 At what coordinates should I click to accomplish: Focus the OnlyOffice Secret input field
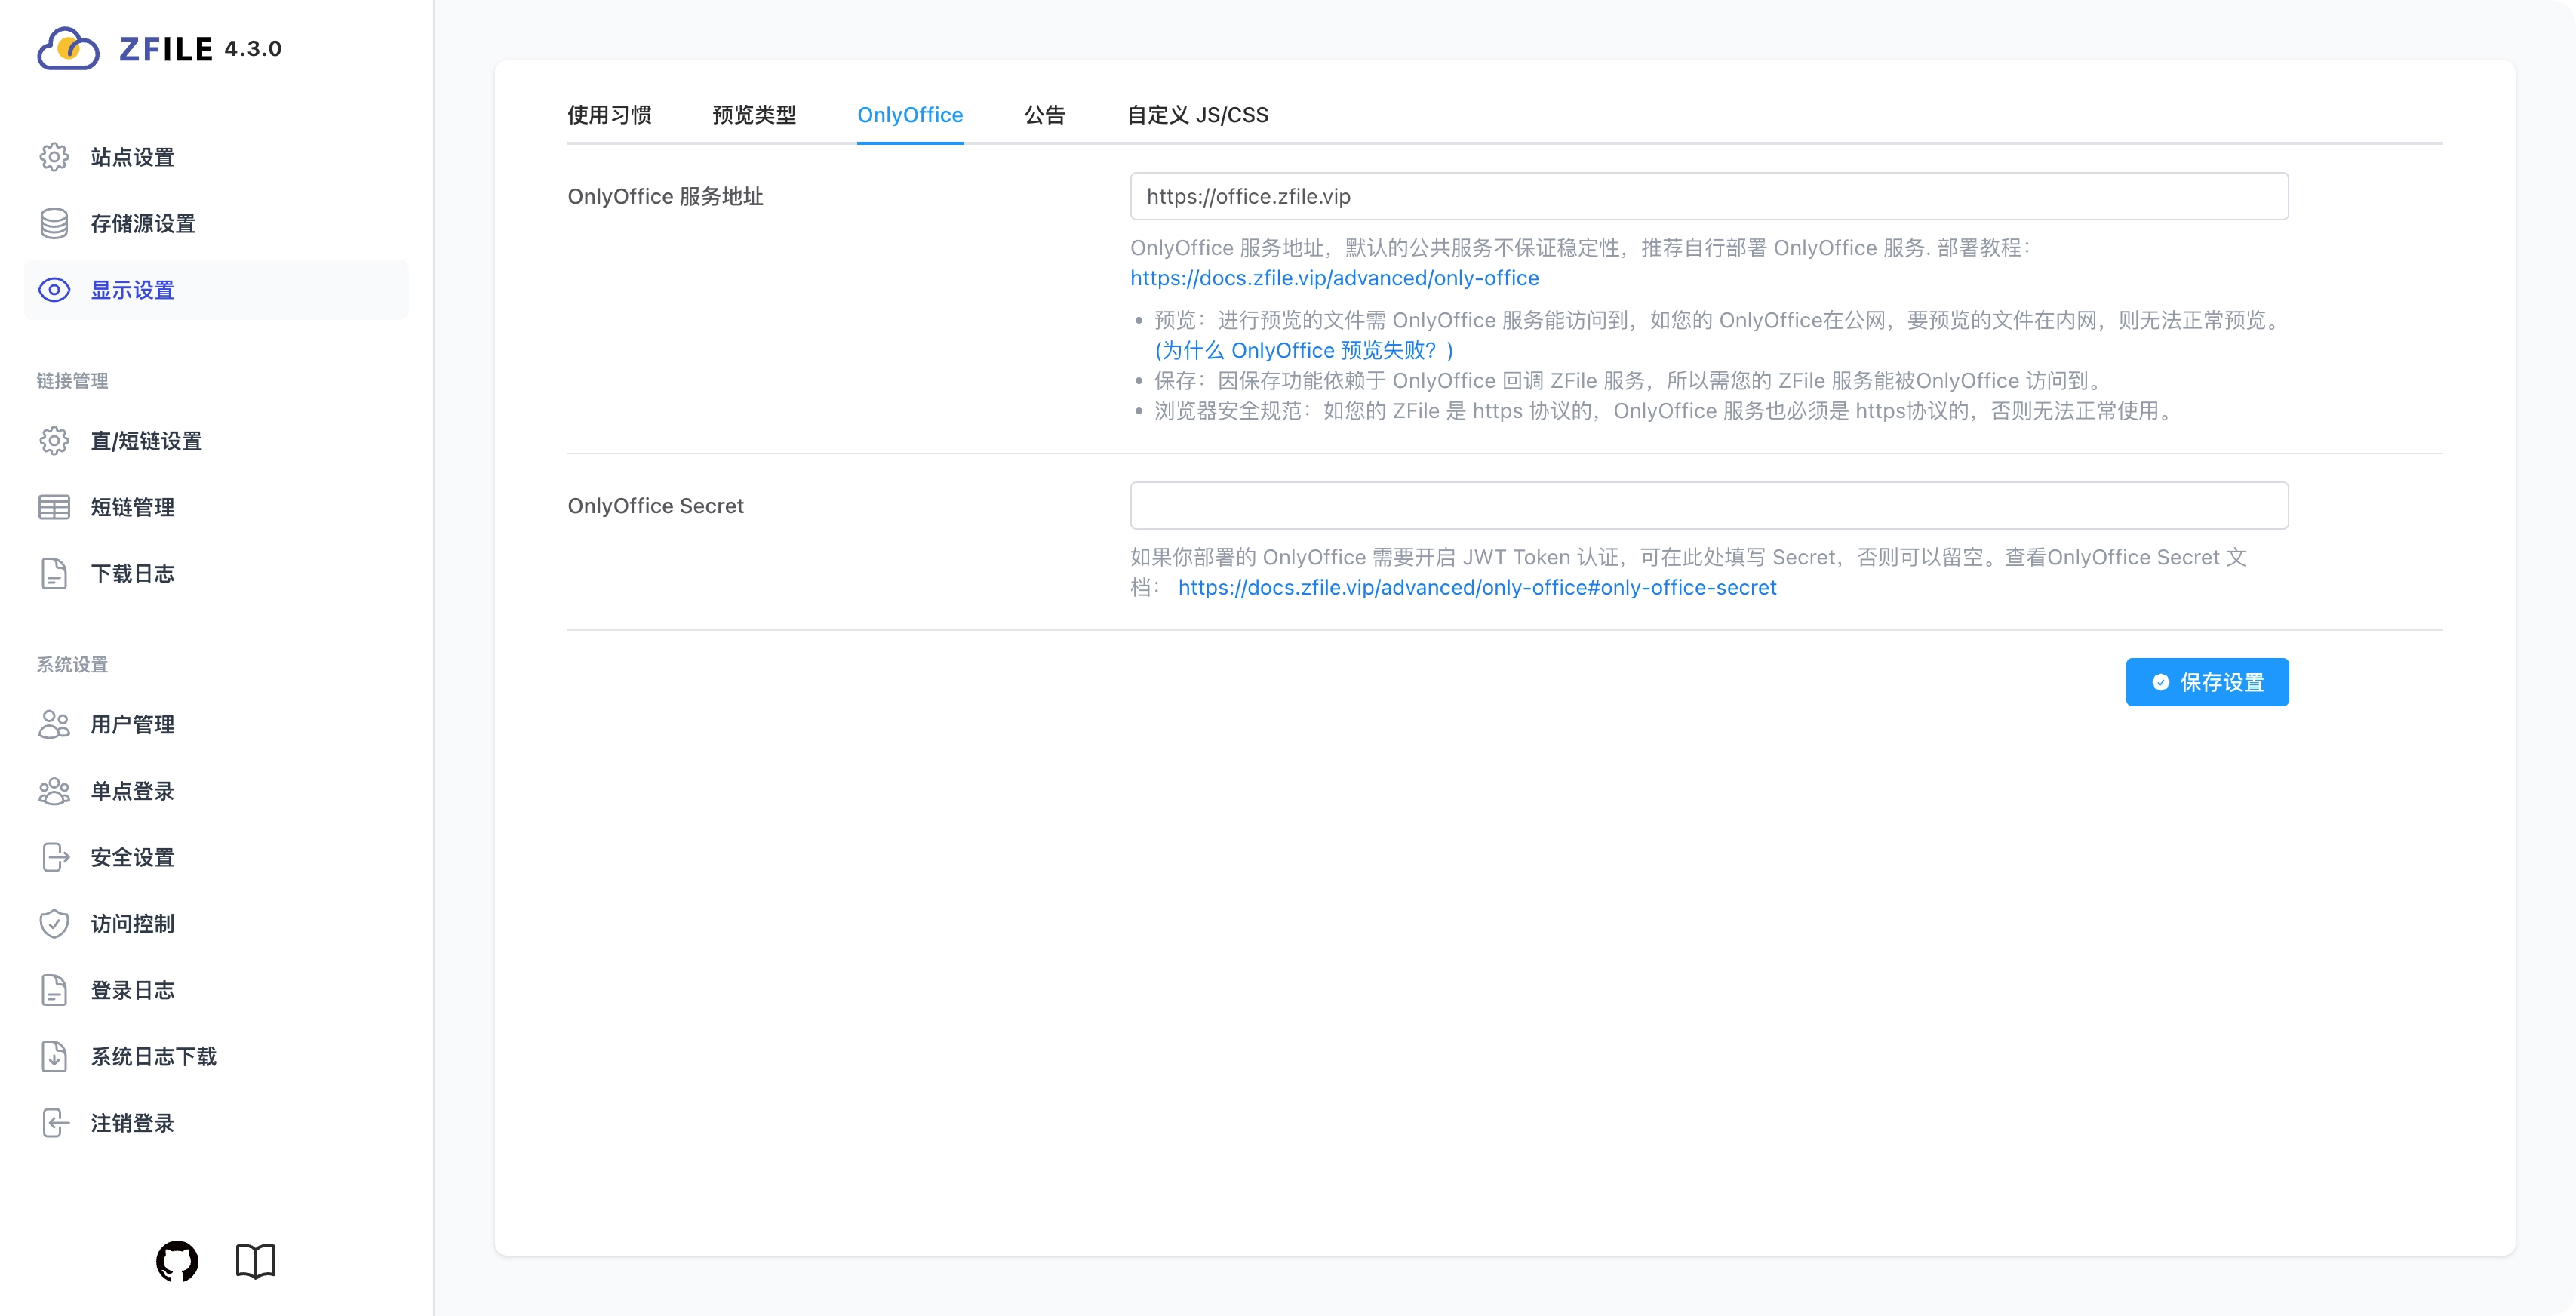tap(1709, 506)
